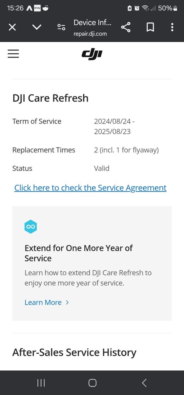Viewport: 184px width, 395px height.
Task: Tap the battery percentage indicator
Action: tap(165, 8)
